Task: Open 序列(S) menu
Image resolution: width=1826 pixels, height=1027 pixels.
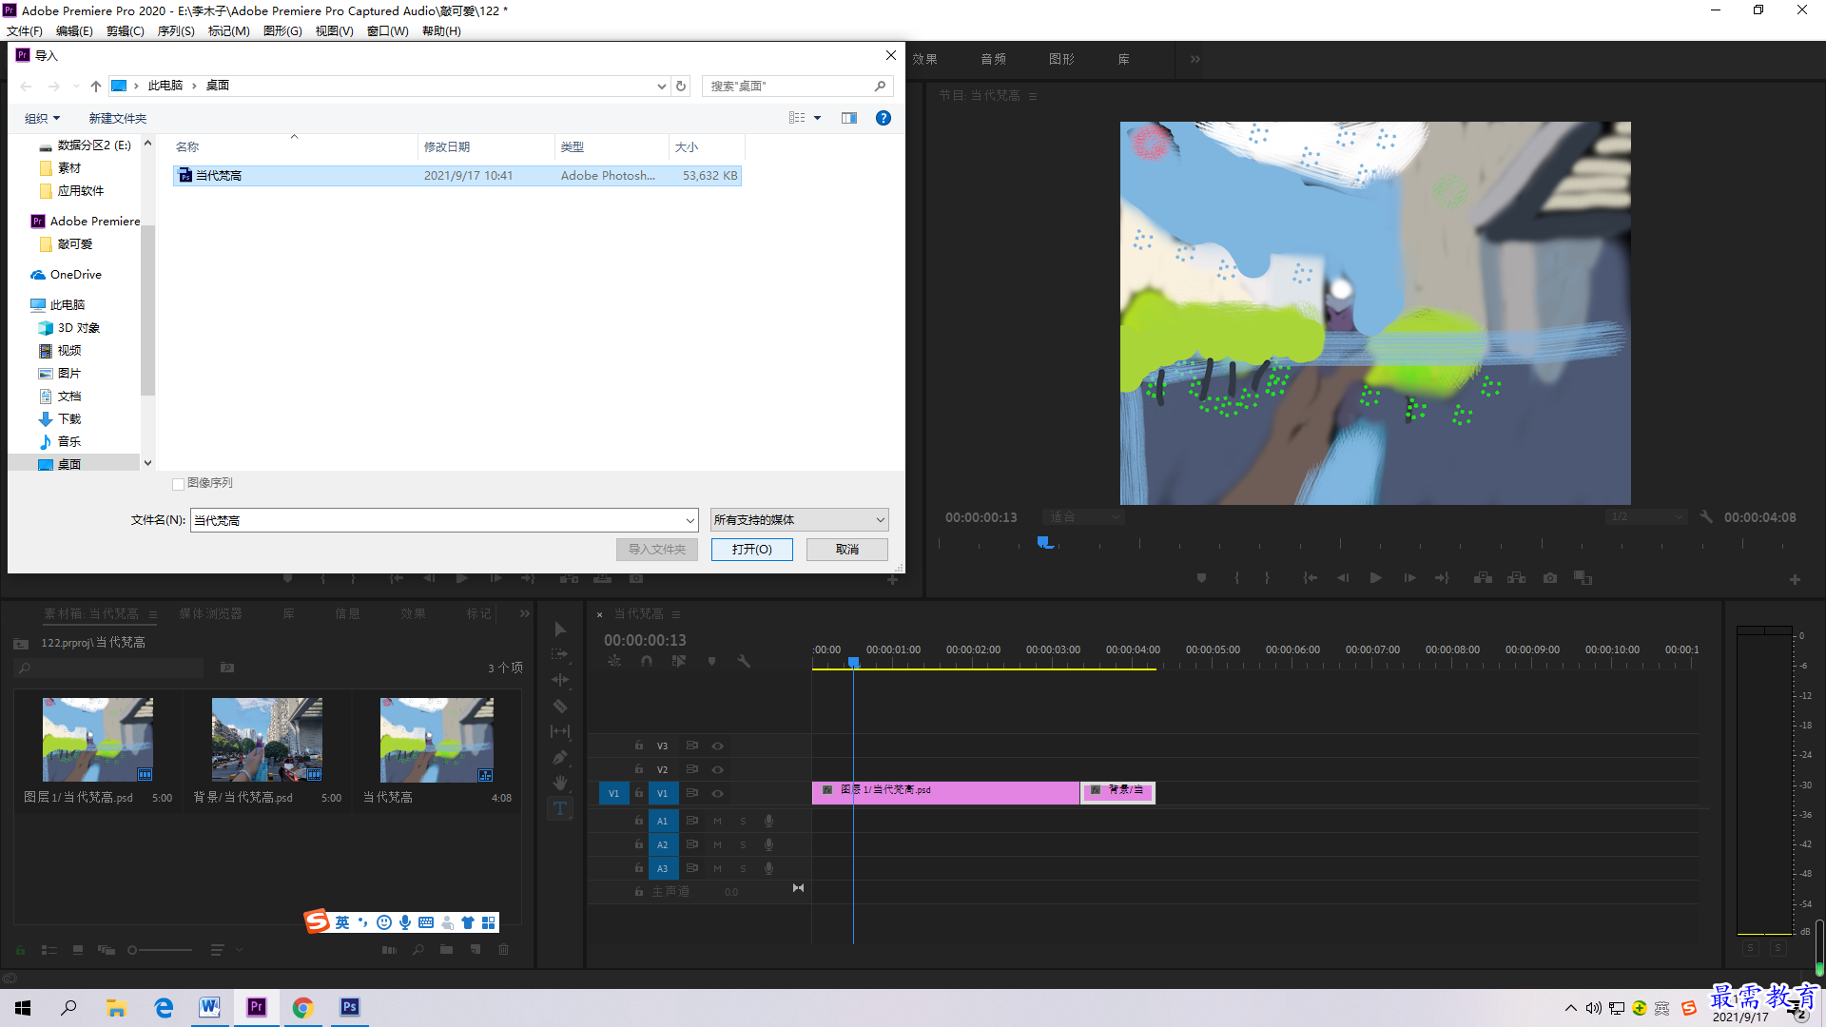Action: (x=176, y=30)
